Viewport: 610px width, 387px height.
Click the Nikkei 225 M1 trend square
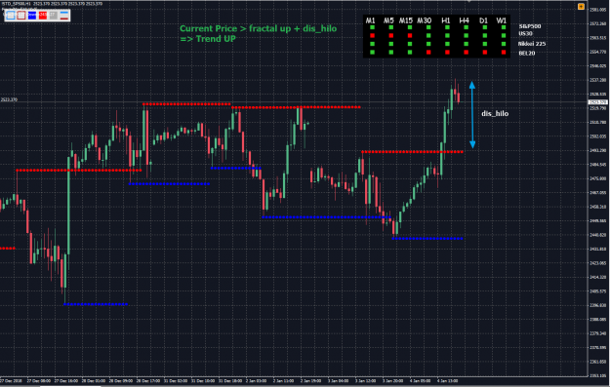372,44
